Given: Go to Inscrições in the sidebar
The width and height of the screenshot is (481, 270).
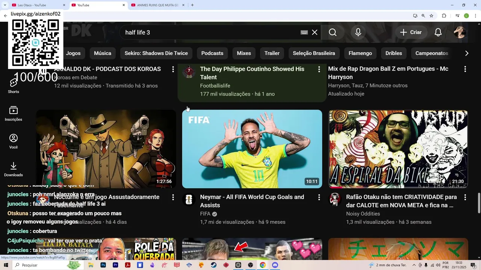Looking at the screenshot, I should pos(14,114).
